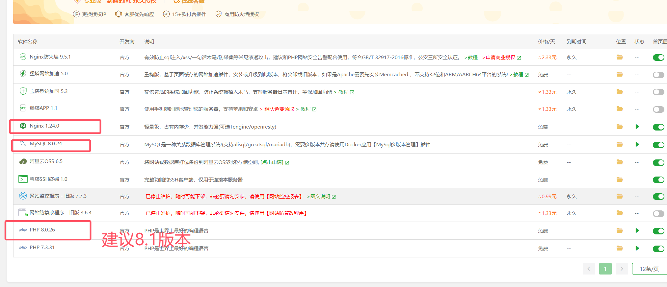Open PHP 8.0.26 software name
Screen dimensions: 667x287
42,230
